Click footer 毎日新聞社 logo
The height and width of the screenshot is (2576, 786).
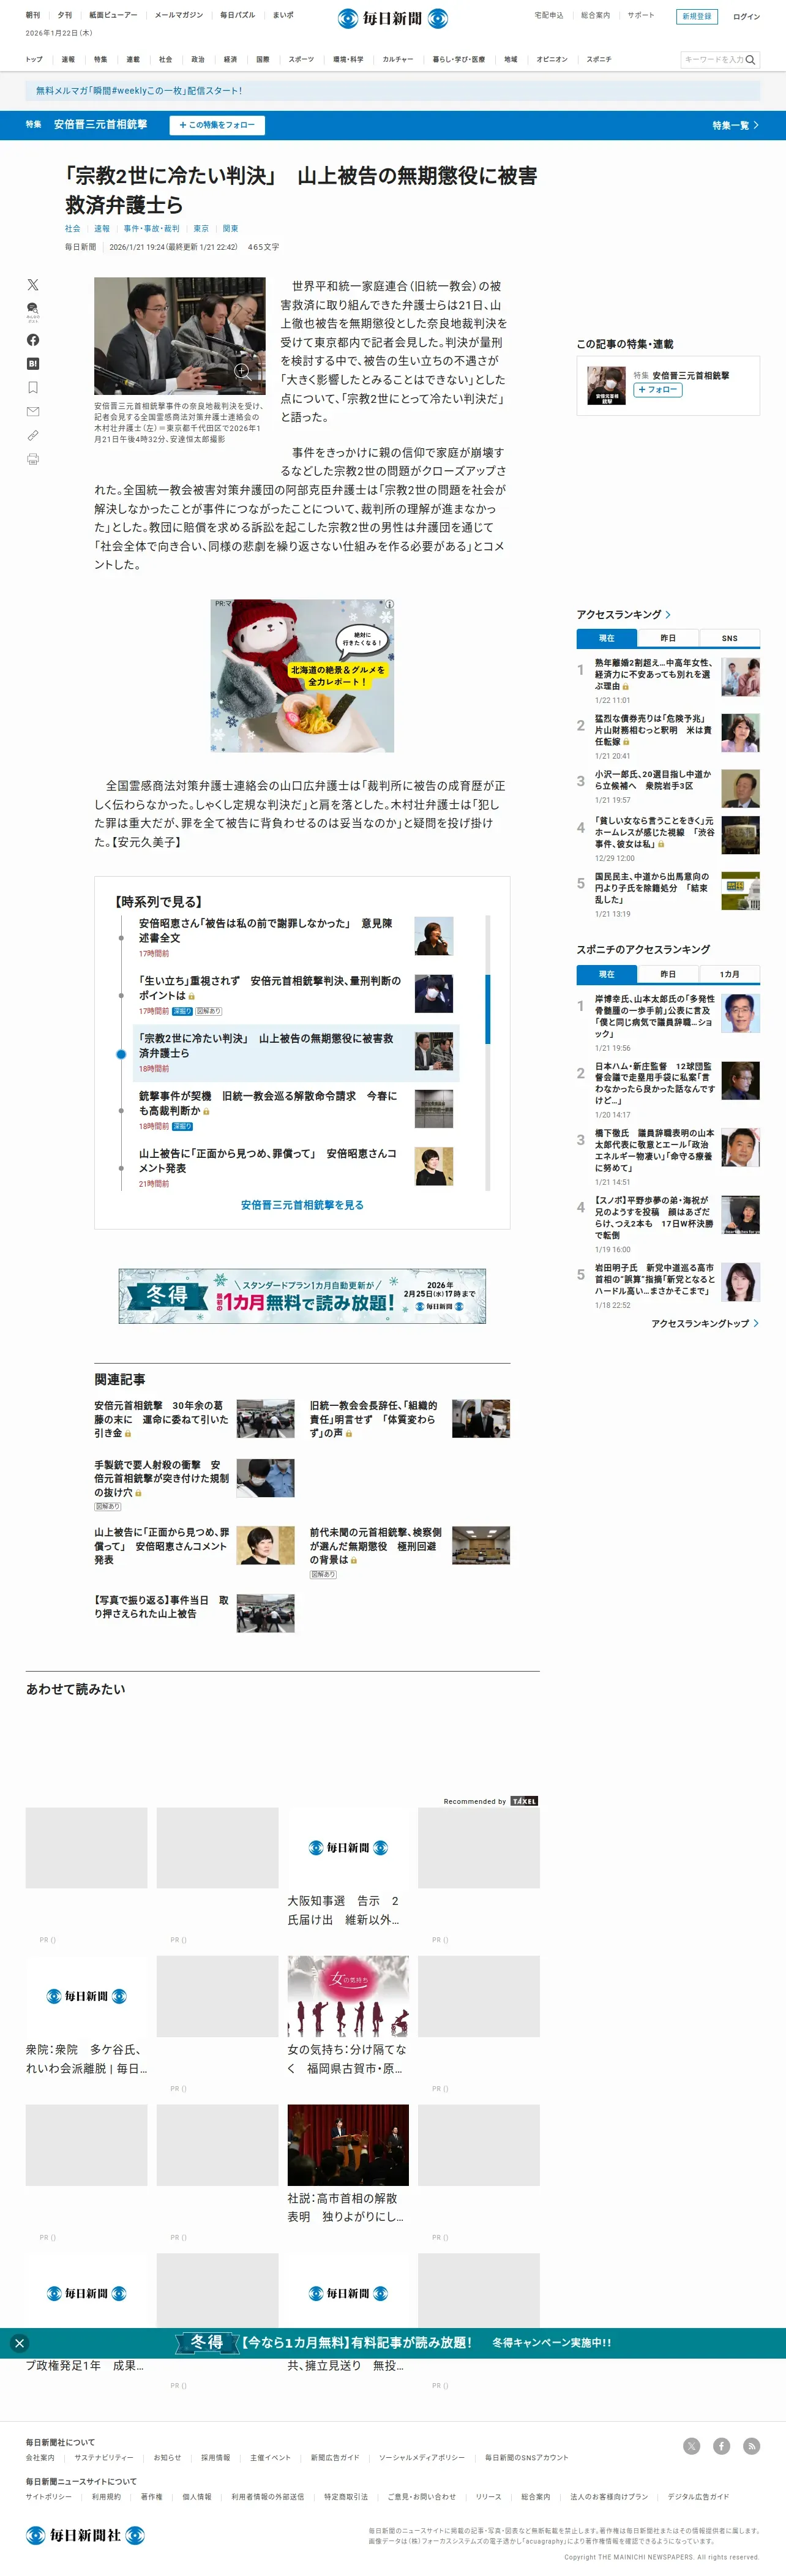(x=85, y=2535)
